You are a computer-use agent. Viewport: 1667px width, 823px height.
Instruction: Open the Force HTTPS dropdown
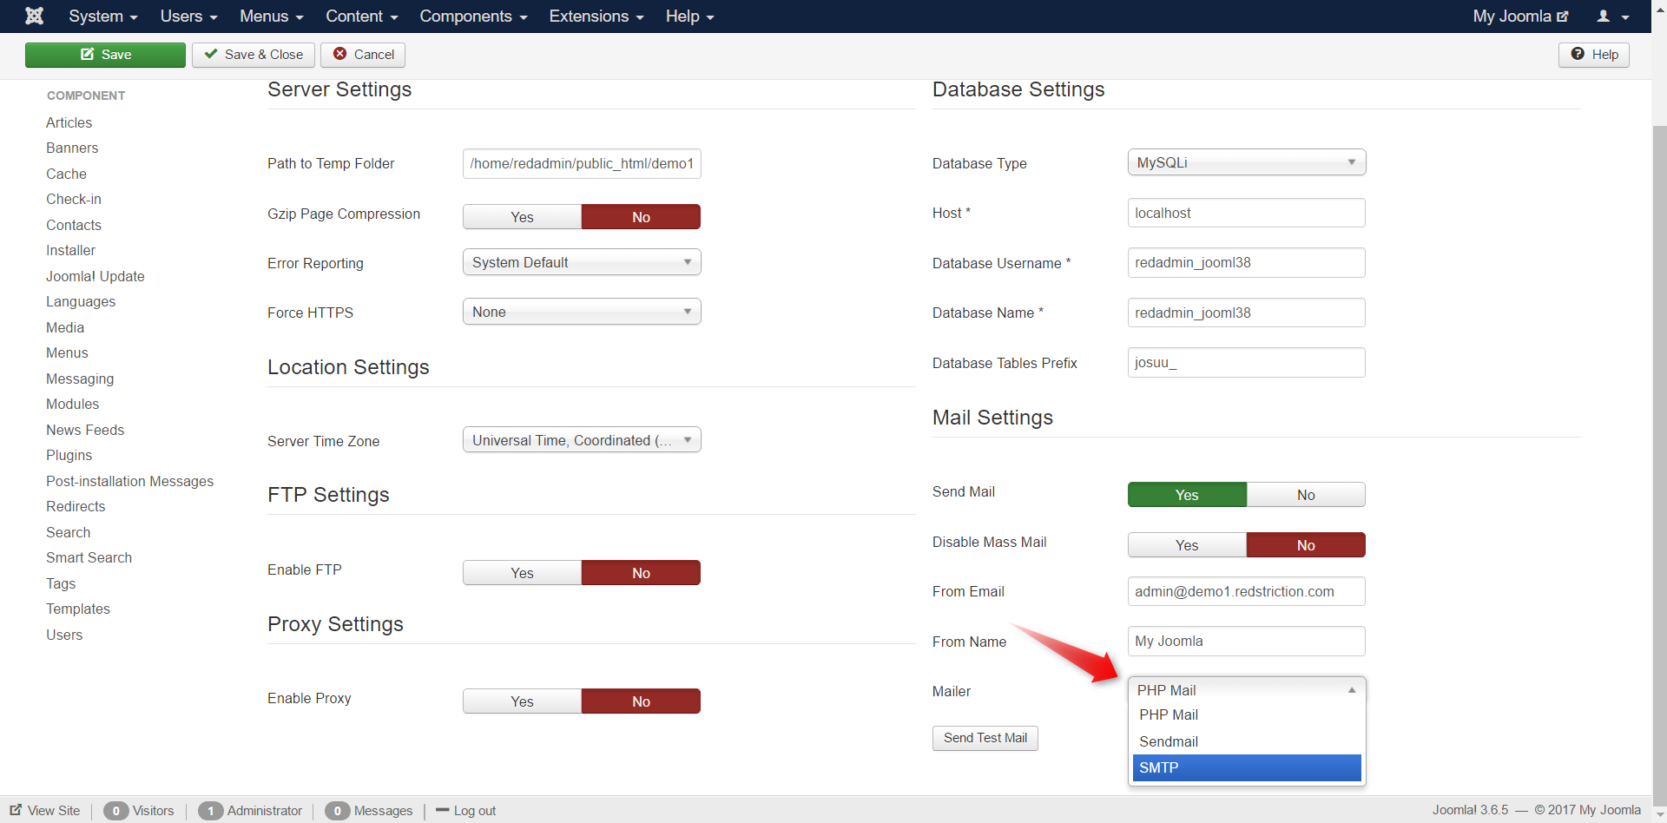(582, 312)
